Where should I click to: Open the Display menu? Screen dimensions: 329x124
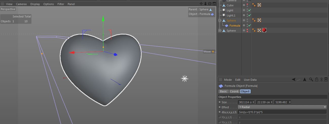[35, 4]
